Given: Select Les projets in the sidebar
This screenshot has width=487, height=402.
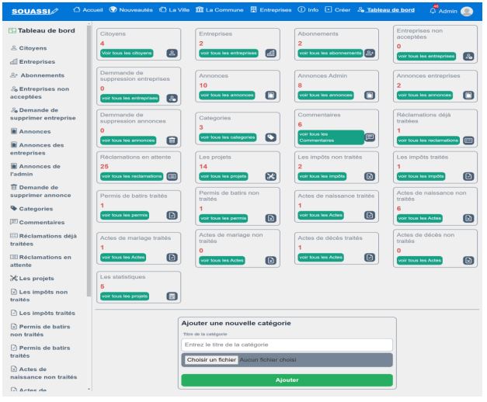Looking at the screenshot, I should tap(39, 278).
